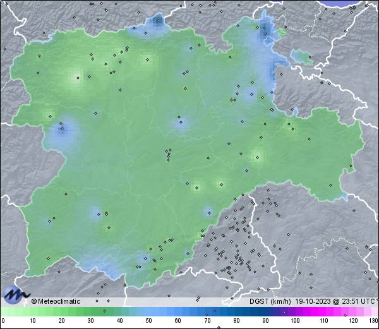
Task: Click the 40 label on the gust scale
Action: point(120,321)
